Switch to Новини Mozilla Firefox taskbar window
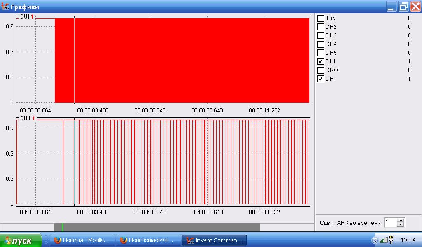422x247 pixels. [82, 240]
